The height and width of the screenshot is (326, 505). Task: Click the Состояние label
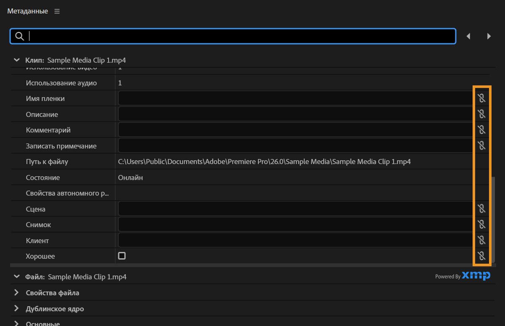click(43, 178)
